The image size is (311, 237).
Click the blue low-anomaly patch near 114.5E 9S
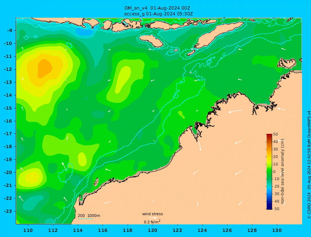pos(84,31)
